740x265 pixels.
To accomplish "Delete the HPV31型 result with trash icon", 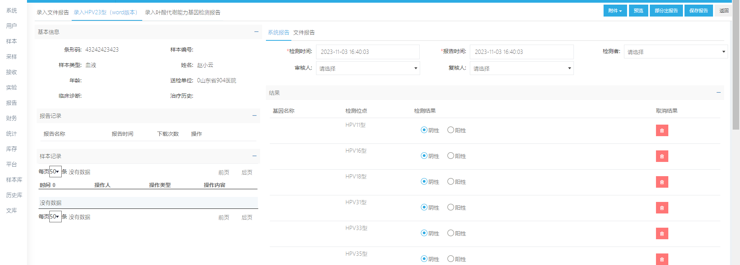I will click(x=662, y=208).
